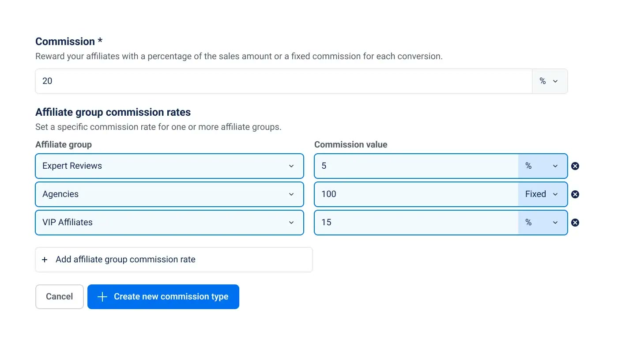Click the chevron arrow in Agencies dropdown

(291, 194)
